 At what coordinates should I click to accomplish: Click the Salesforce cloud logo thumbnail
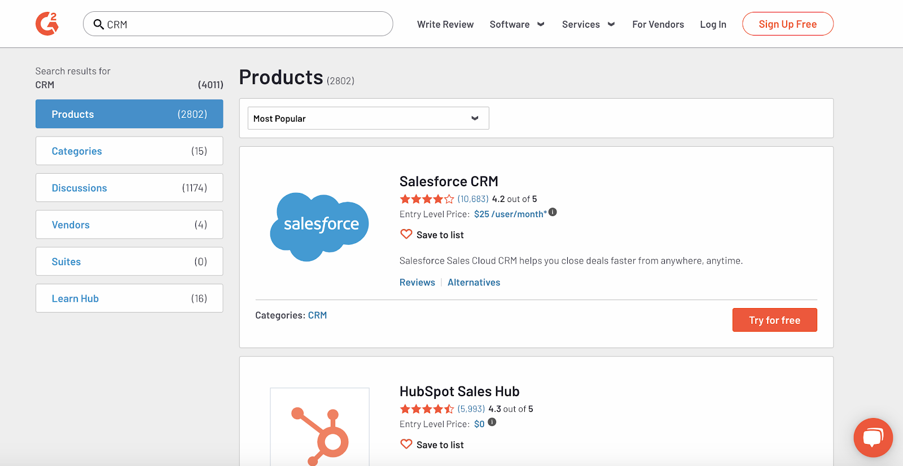click(319, 227)
